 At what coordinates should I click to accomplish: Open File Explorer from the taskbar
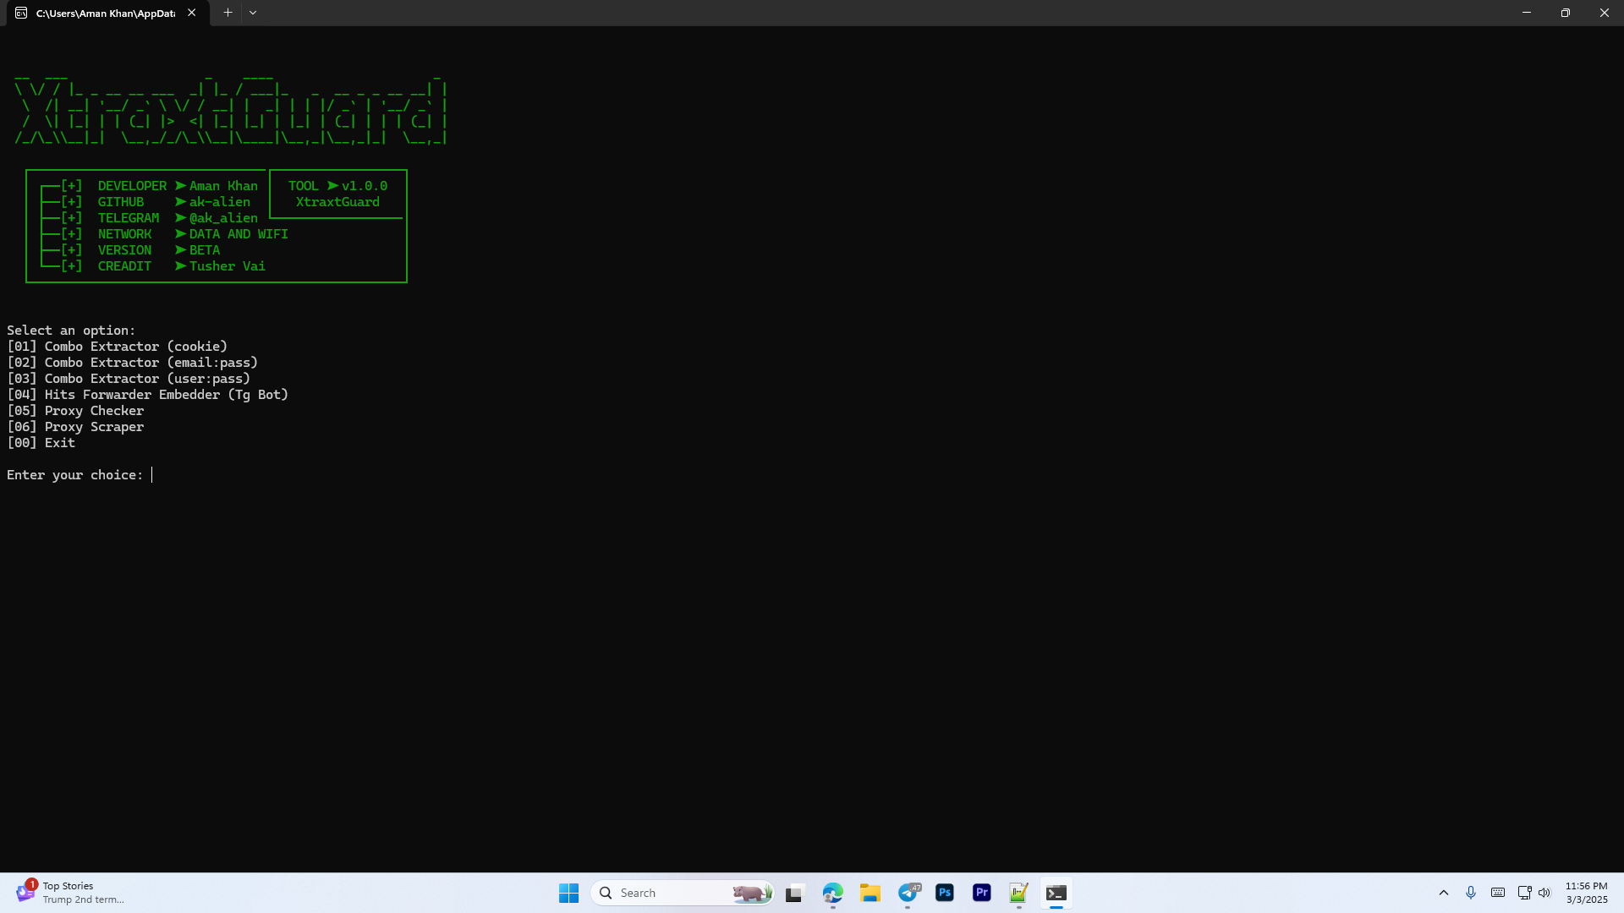(x=870, y=893)
